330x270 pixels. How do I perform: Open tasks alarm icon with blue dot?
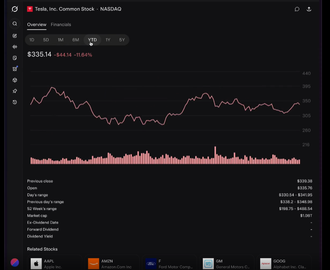[15, 69]
